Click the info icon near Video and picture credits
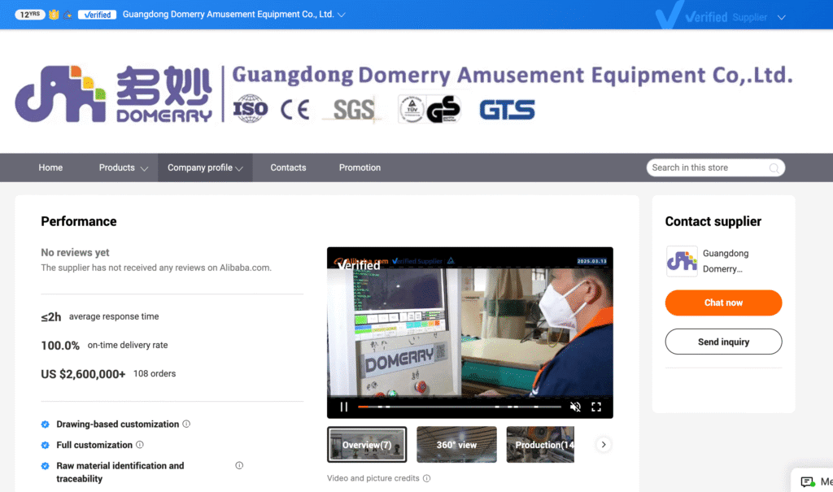833x492 pixels. 427,478
